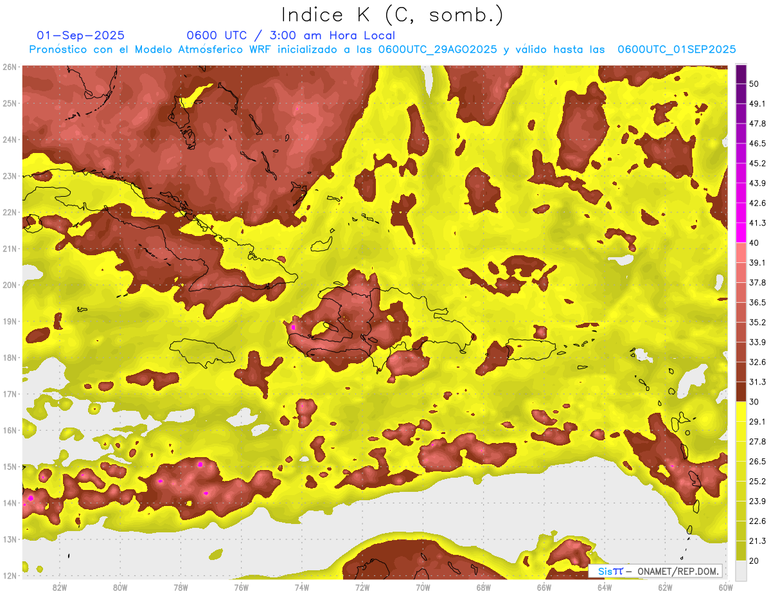
Task: Click the '0600 UTC / 3:00 am Hora Local' text
Action: 291,35
